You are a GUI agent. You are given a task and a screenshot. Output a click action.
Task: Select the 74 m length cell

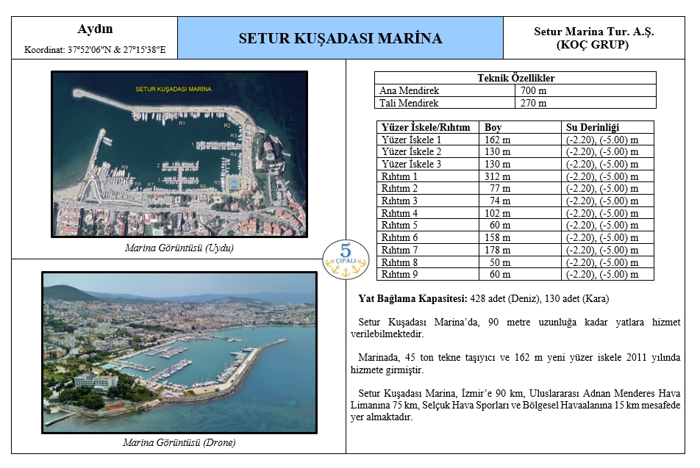point(520,201)
